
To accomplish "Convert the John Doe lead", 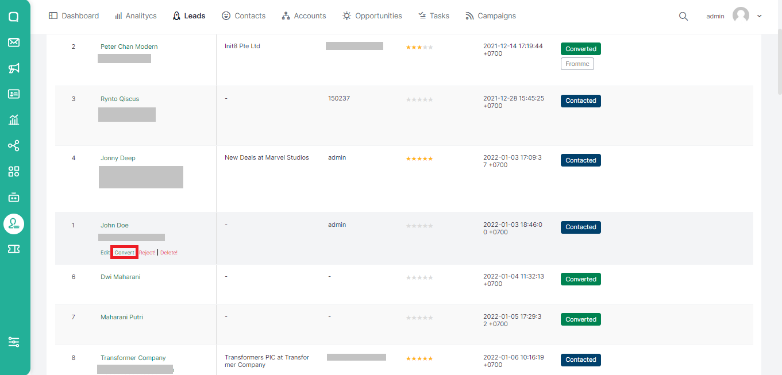I will (124, 253).
